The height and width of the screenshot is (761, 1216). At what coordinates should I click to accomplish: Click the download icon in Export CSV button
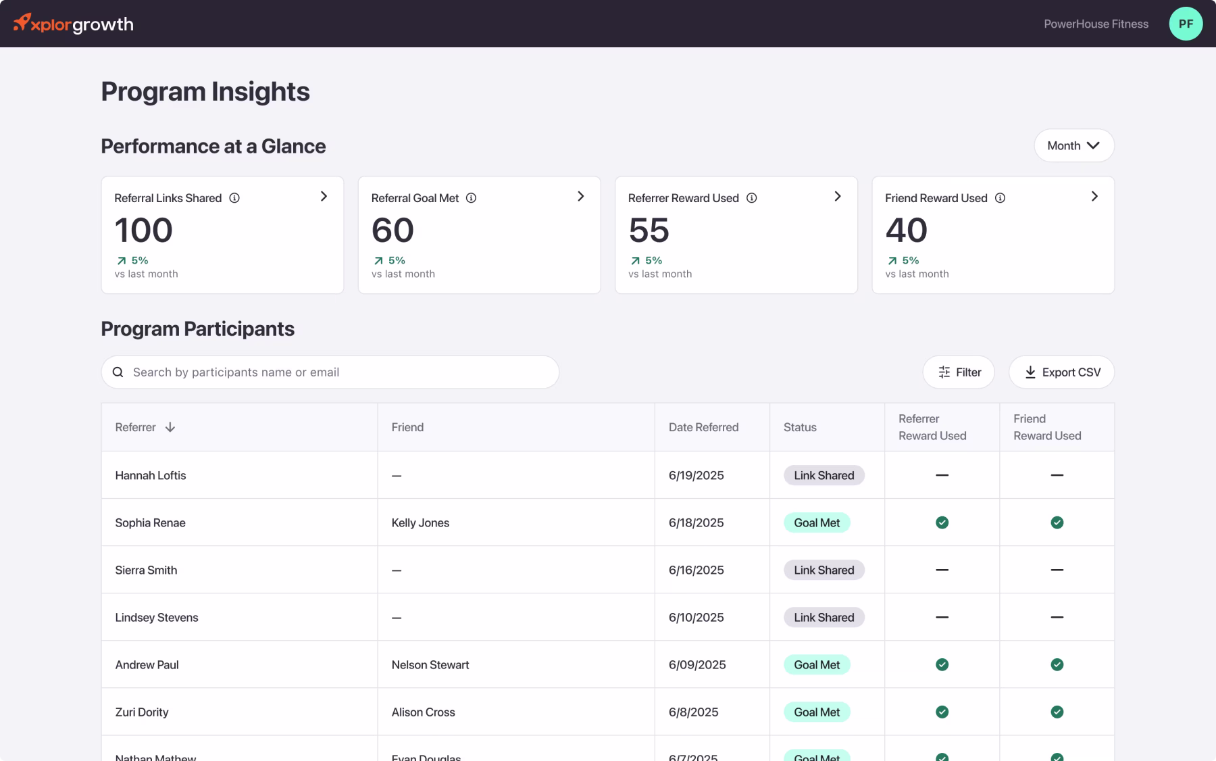[1031, 372]
